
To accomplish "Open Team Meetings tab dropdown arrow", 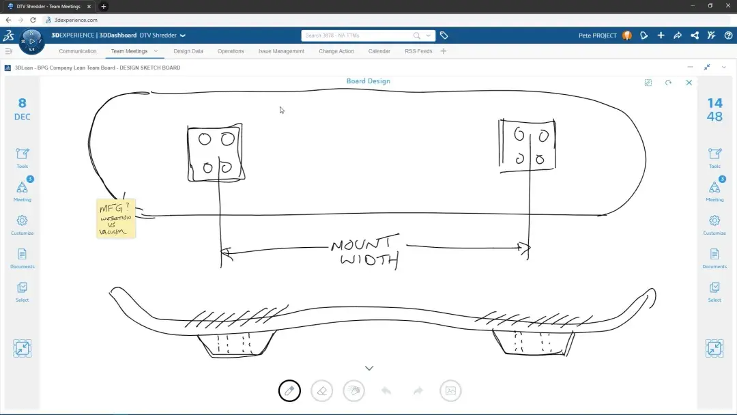I will click(x=156, y=51).
